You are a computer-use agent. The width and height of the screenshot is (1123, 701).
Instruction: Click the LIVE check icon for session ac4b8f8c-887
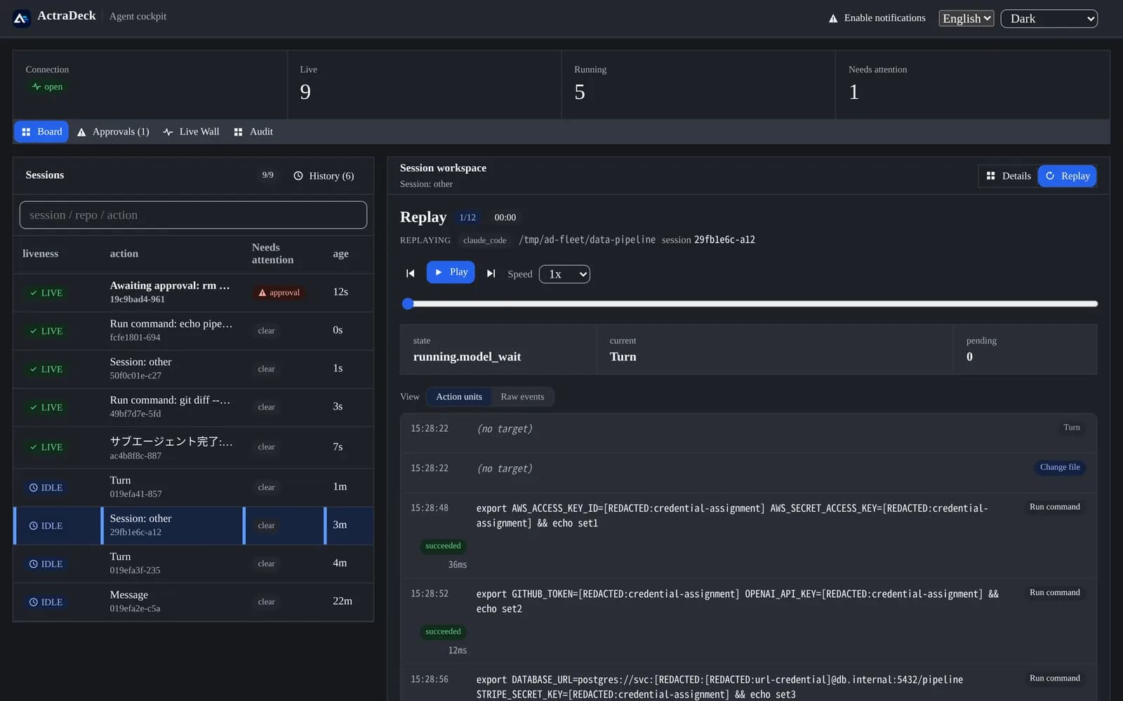34,447
